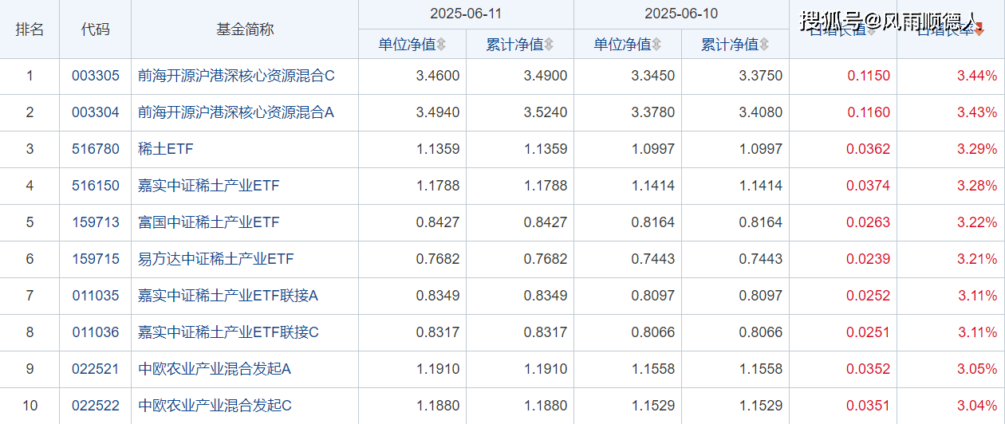This screenshot has height=424, width=1005.
Task: Open fund code 159713 link
Action: [x=96, y=223]
